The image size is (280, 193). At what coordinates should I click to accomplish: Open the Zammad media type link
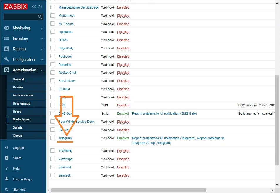tap(65, 167)
